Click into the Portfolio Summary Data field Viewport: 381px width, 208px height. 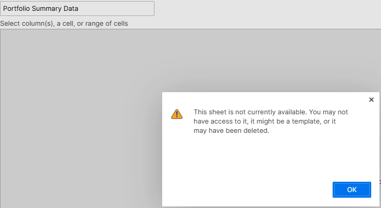tap(77, 9)
